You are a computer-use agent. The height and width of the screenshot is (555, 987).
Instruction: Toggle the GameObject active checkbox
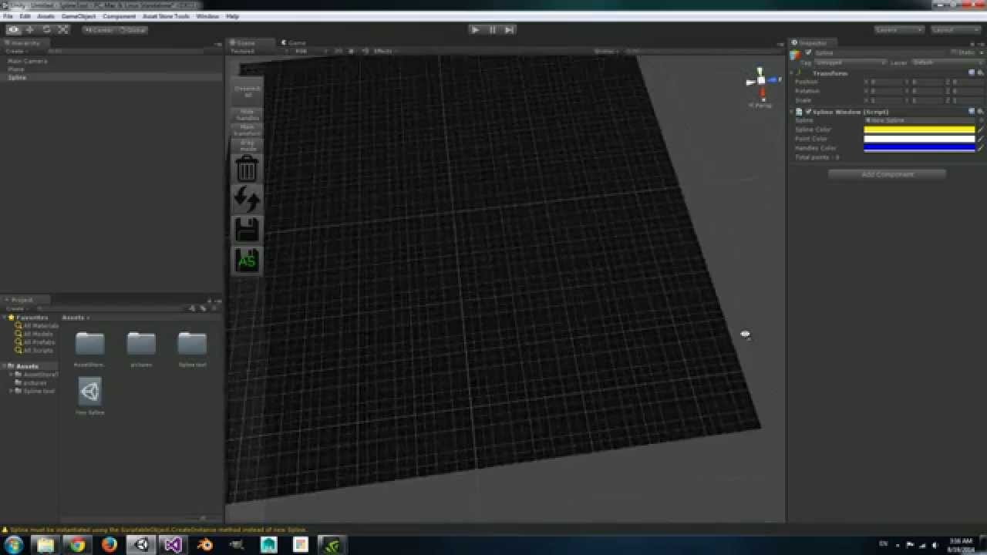click(x=808, y=53)
